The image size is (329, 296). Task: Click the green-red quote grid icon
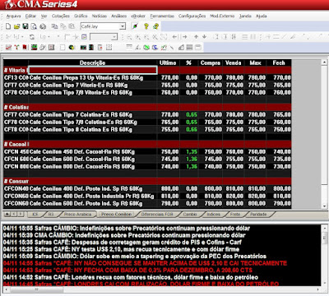pyautogui.click(x=34, y=48)
